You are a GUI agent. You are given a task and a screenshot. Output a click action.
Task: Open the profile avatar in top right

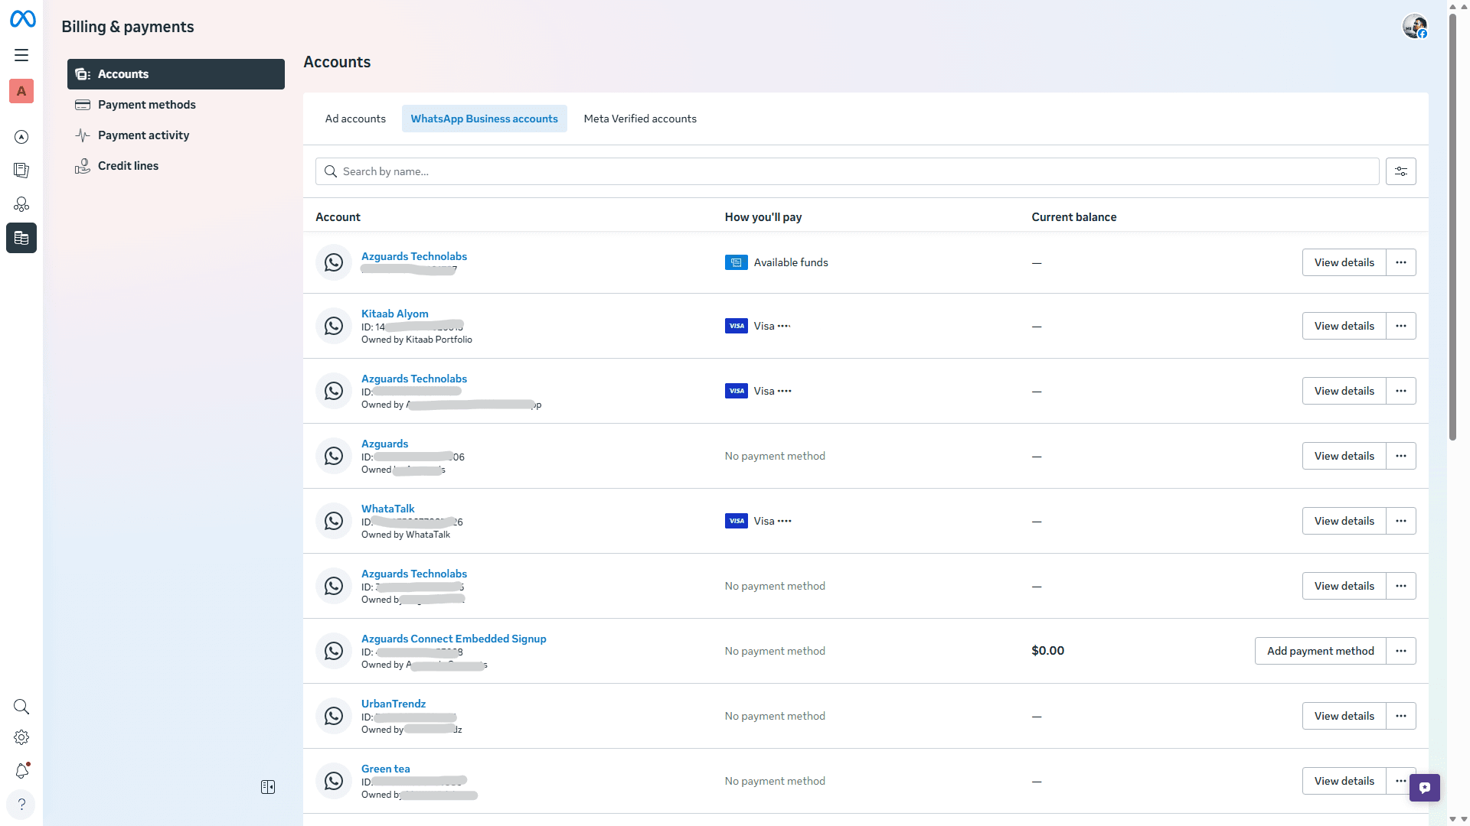click(1414, 27)
